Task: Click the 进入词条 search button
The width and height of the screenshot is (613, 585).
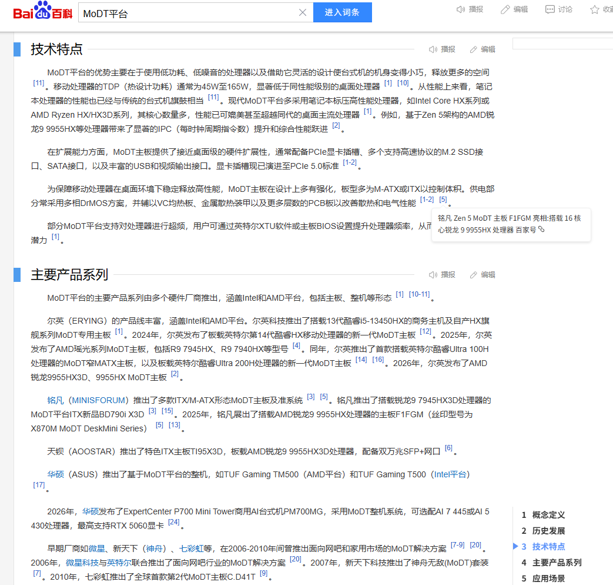Action: pyautogui.click(x=342, y=12)
